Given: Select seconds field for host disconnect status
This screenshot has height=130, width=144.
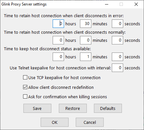Looking at the screenshot, I should coord(117,57).
